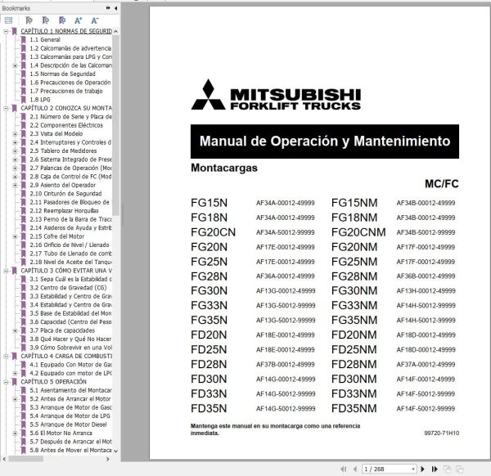Click horizontal scrollbar right arrow in bookmarks

[108, 459]
